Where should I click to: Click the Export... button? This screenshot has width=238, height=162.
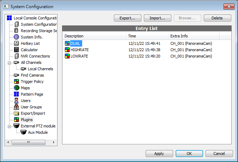(x=128, y=18)
